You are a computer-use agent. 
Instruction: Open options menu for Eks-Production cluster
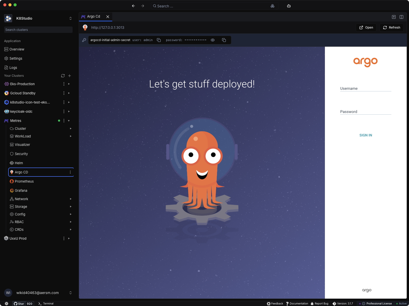click(x=64, y=84)
